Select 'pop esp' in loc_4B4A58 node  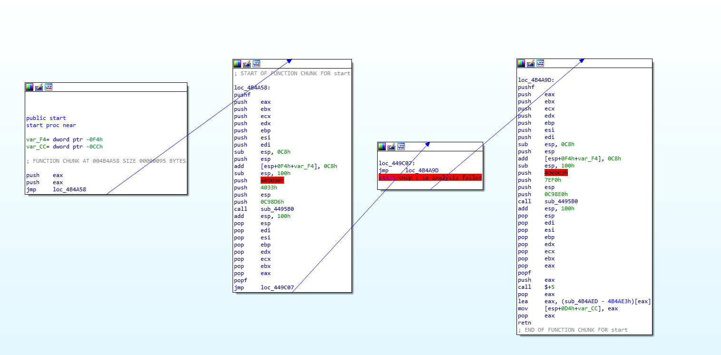[252, 223]
